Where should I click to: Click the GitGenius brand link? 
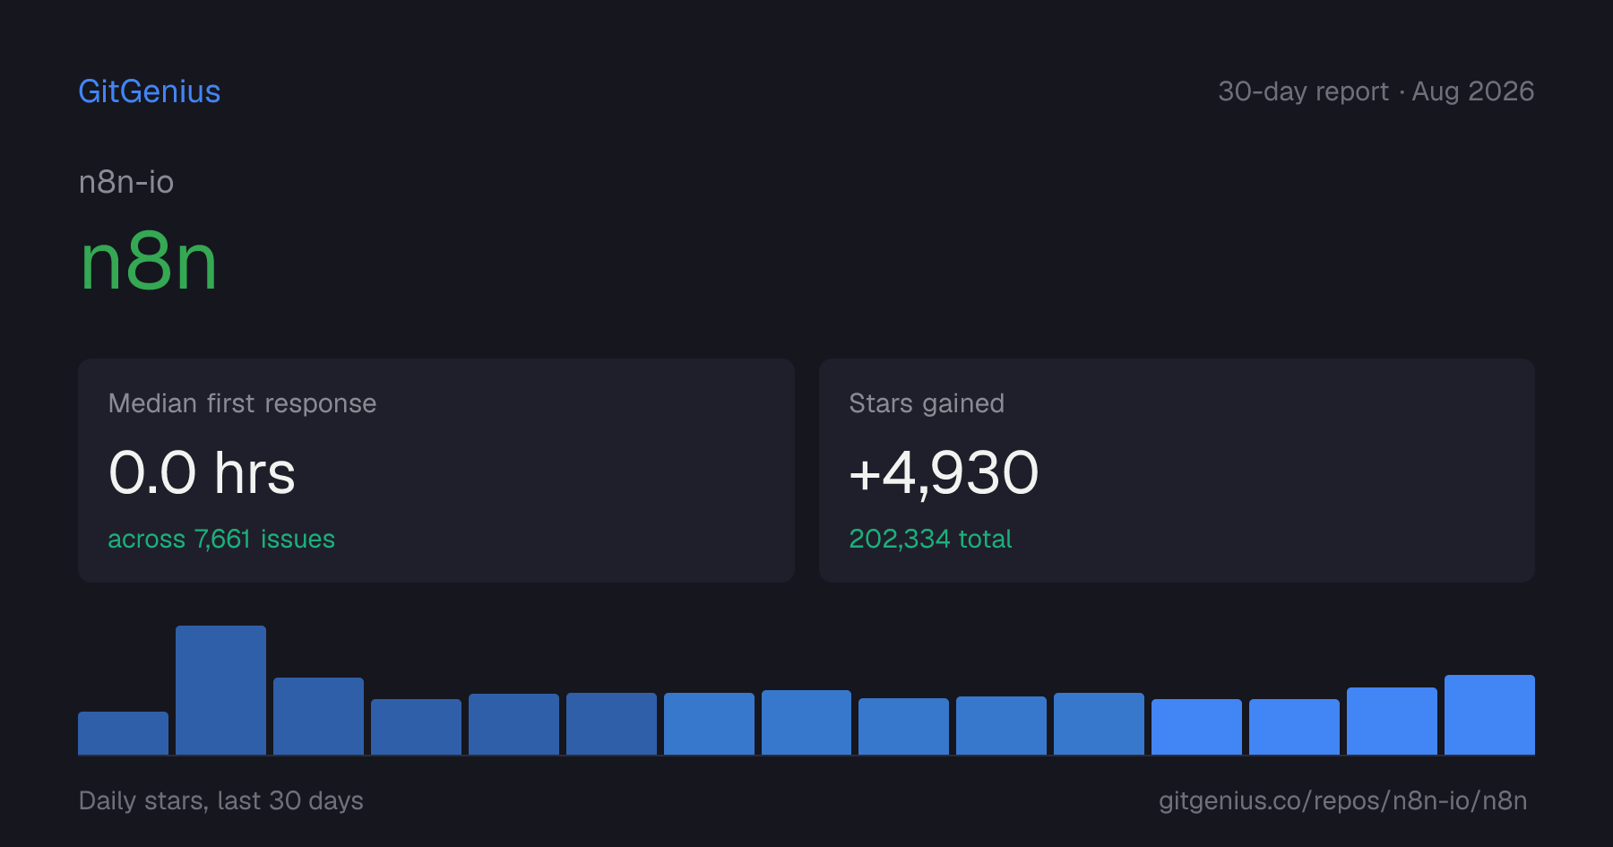pyautogui.click(x=150, y=91)
